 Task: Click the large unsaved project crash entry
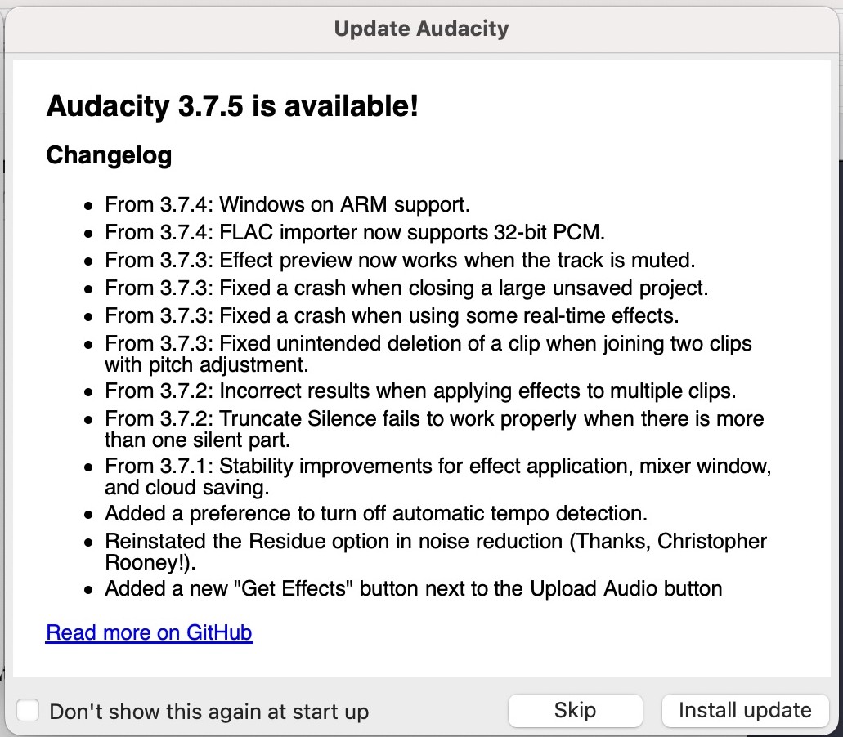pyautogui.click(x=406, y=288)
